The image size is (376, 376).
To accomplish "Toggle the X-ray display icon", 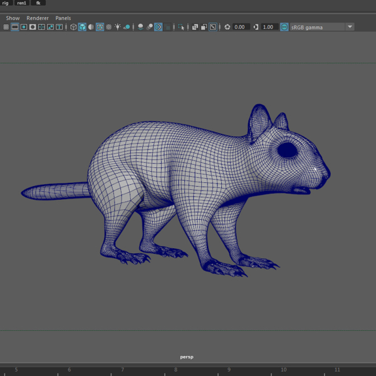I will pyautogui.click(x=195, y=27).
